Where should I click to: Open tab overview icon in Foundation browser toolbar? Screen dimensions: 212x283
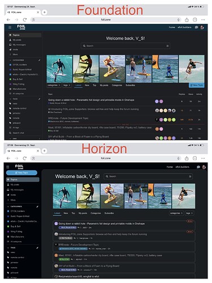point(195,20)
